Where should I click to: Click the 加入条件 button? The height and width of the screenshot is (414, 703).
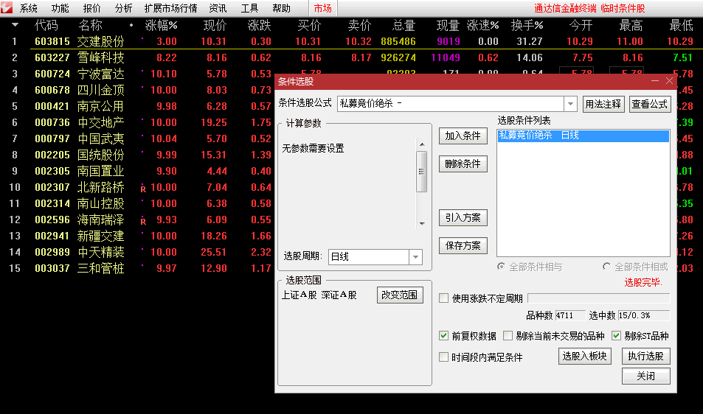463,136
